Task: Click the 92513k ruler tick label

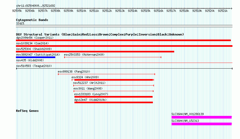Action: click(120, 11)
